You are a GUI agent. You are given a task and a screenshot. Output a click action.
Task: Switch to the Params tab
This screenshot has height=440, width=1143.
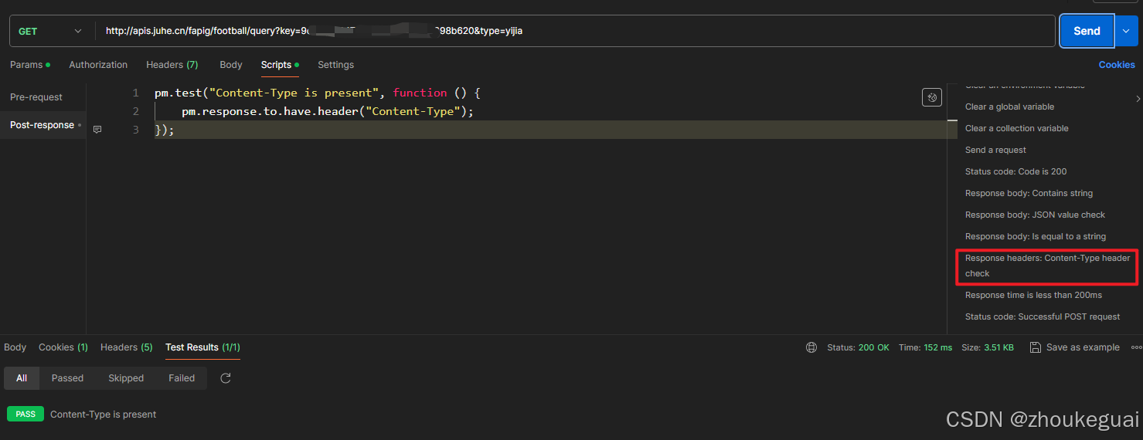[x=29, y=65]
